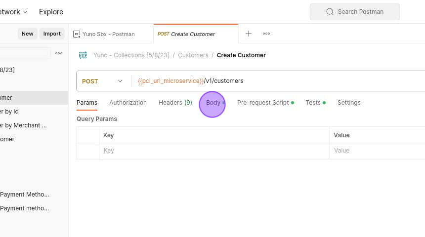Open new tab with plus icon

tap(248, 34)
